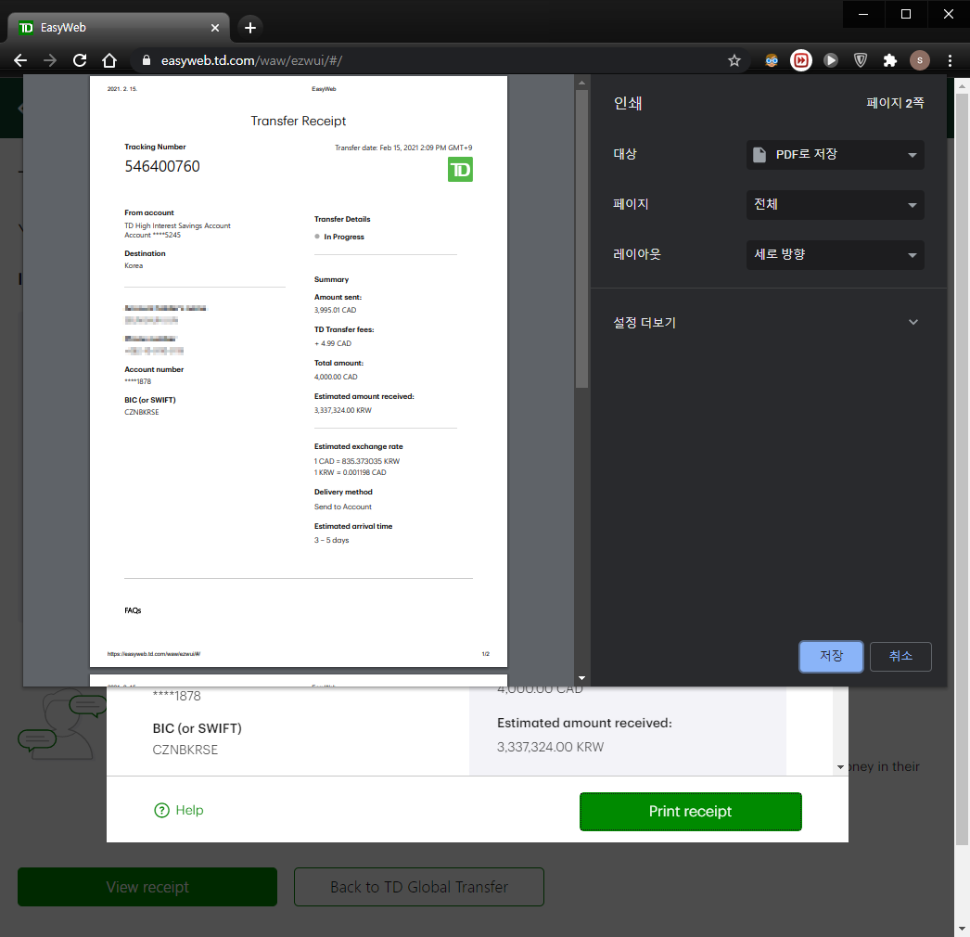Open the shield extension icon
970x937 pixels.
click(x=861, y=60)
